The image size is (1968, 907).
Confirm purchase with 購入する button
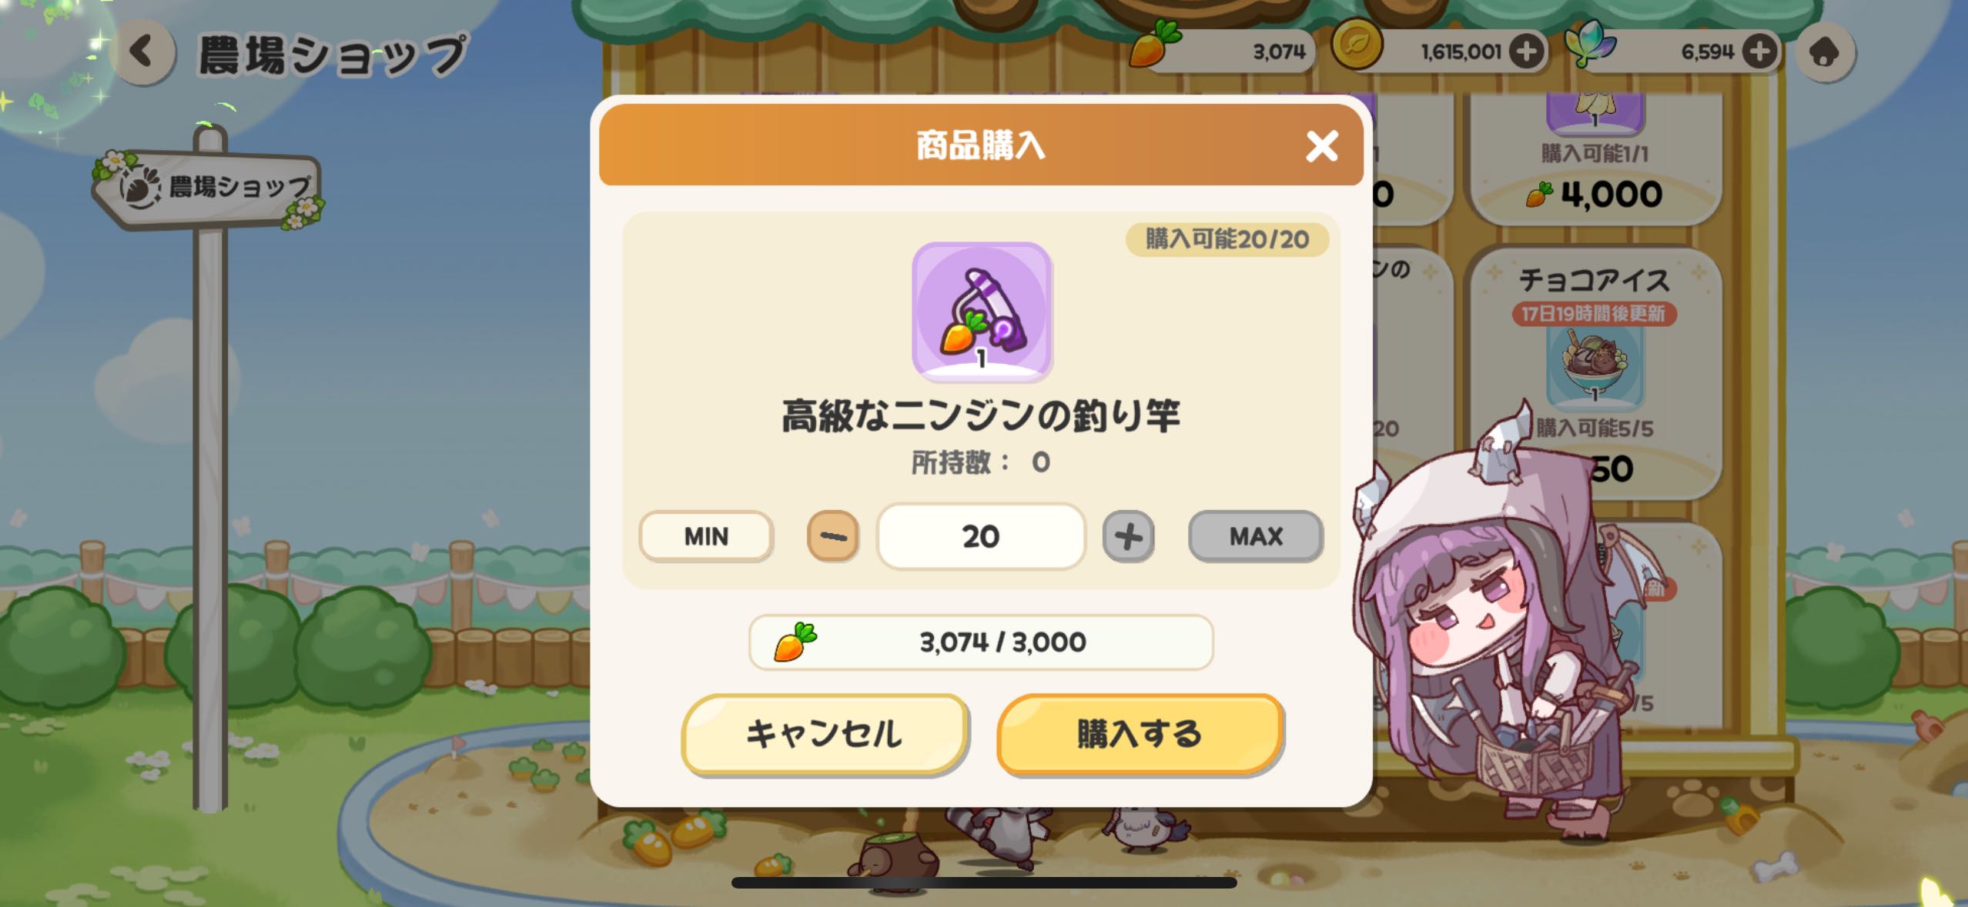1140,734
